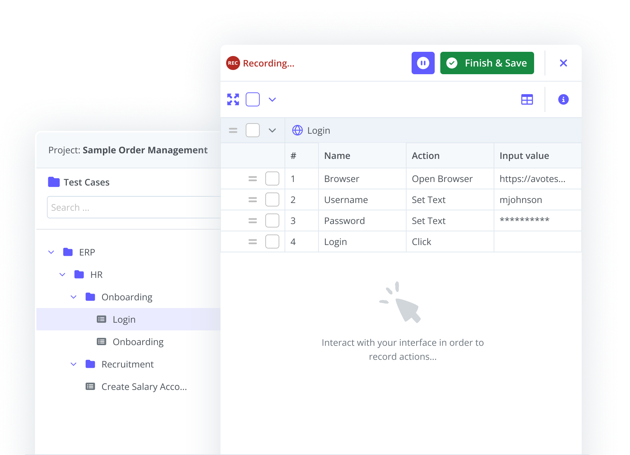Click the globe icon beside Login header
The width and height of the screenshot is (630, 455).
click(297, 130)
